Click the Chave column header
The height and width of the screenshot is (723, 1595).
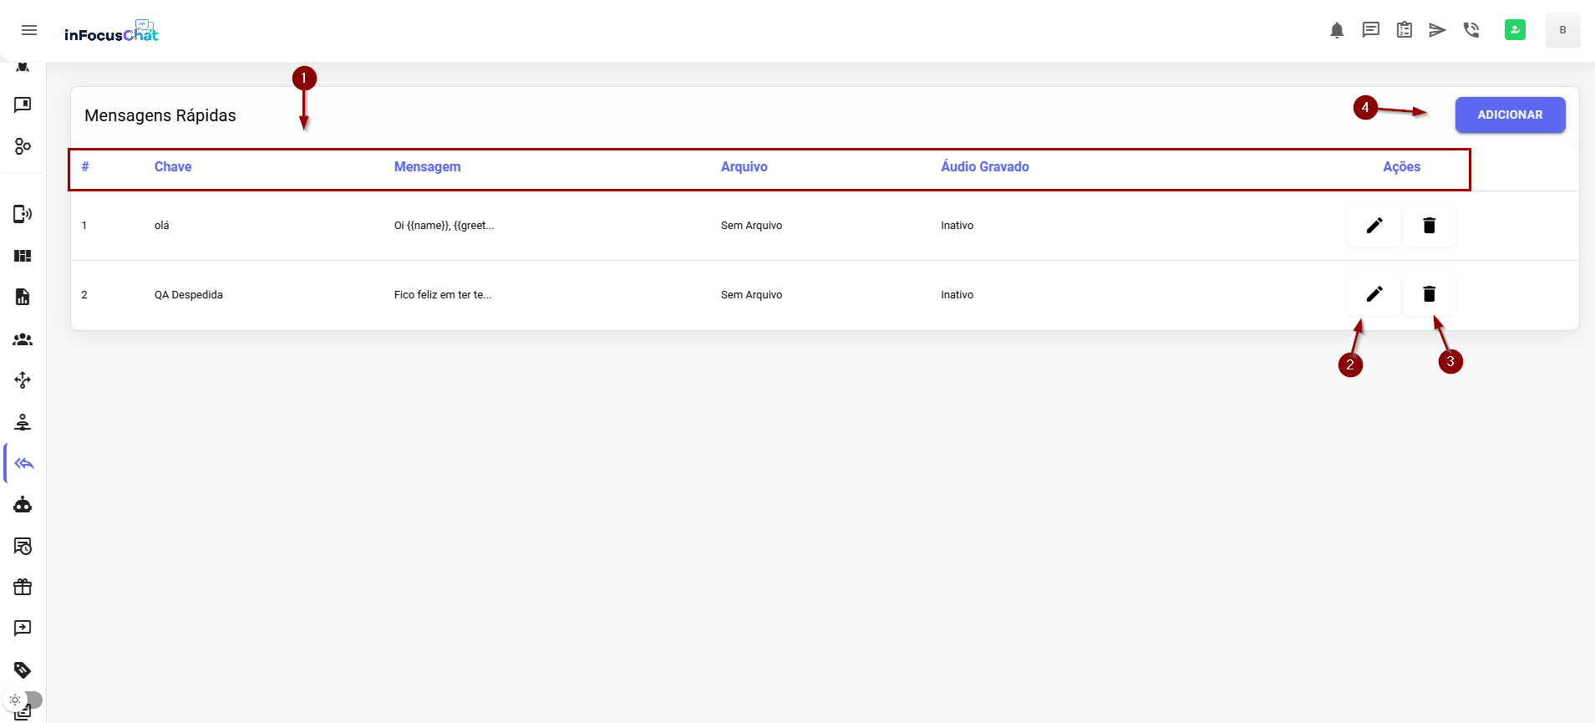point(173,166)
